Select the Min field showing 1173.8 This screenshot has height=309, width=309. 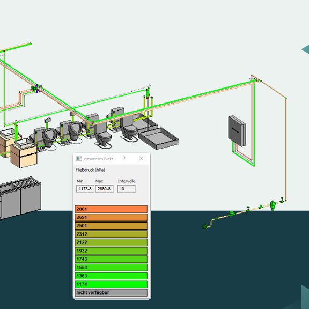pyautogui.click(x=85, y=189)
